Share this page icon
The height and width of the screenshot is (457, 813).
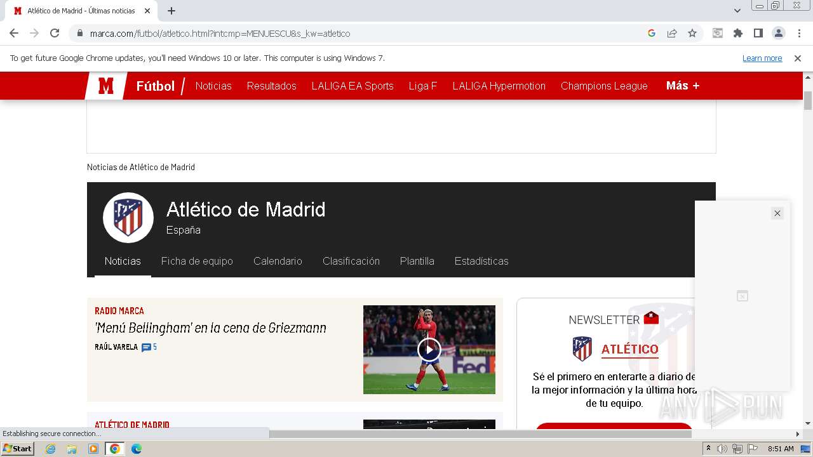tap(672, 33)
